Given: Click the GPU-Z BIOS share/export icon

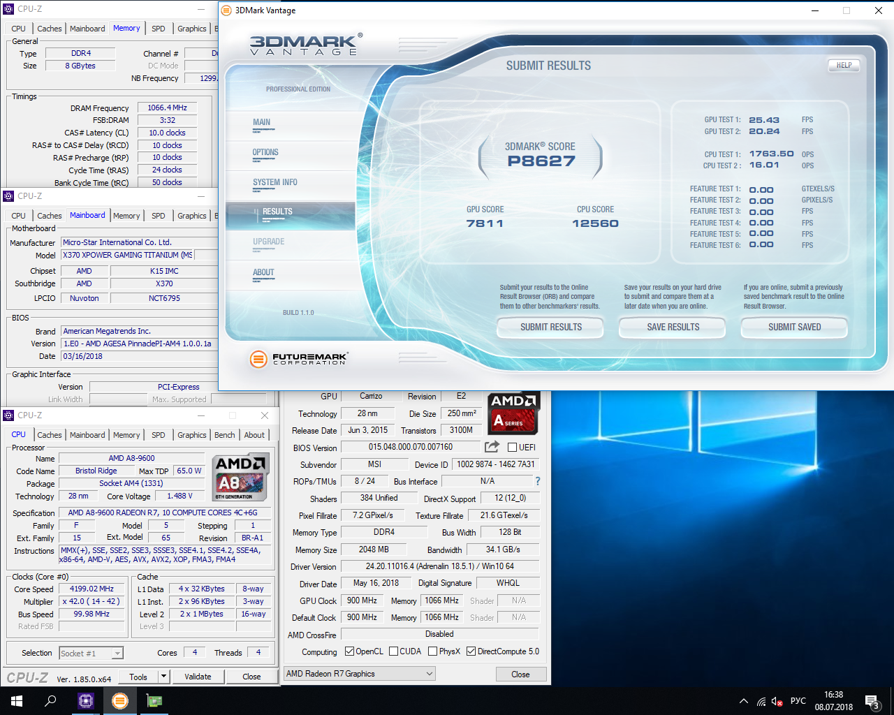Looking at the screenshot, I should pyautogui.click(x=492, y=447).
